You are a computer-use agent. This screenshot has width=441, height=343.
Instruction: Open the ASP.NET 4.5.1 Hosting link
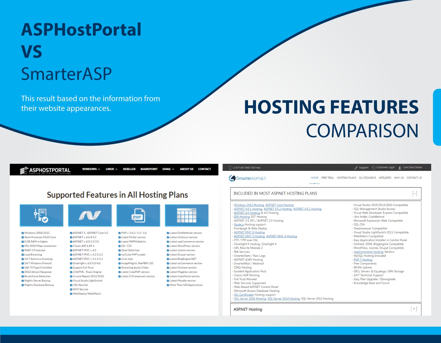pos(307,209)
